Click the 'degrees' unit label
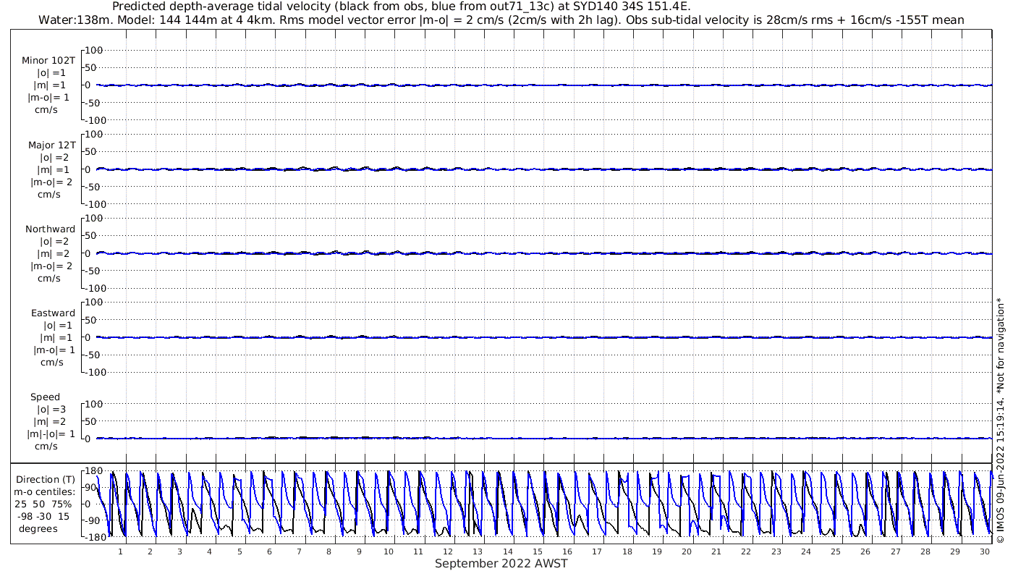 pos(38,528)
